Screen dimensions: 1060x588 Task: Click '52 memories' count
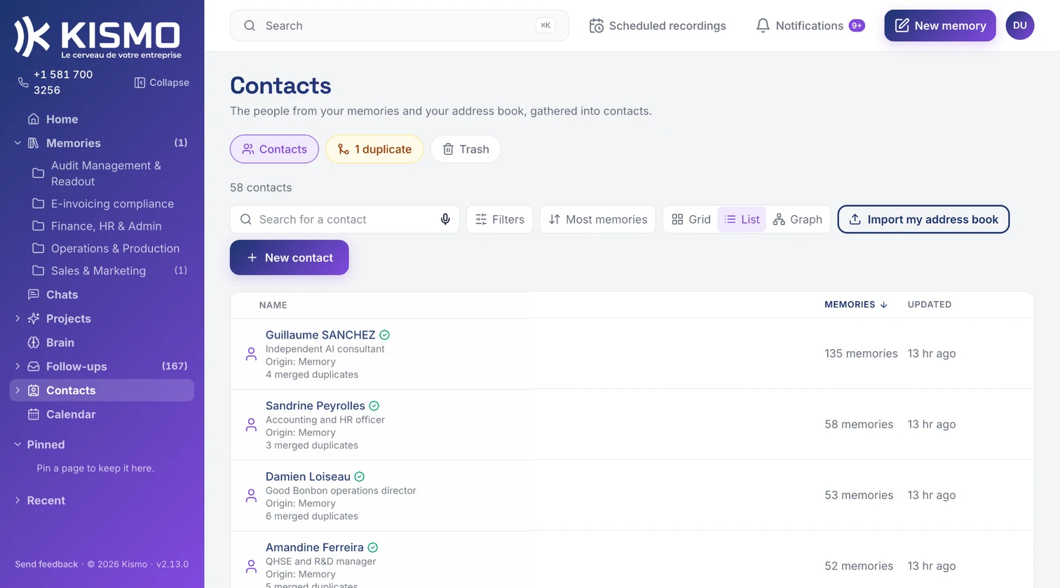(859, 566)
